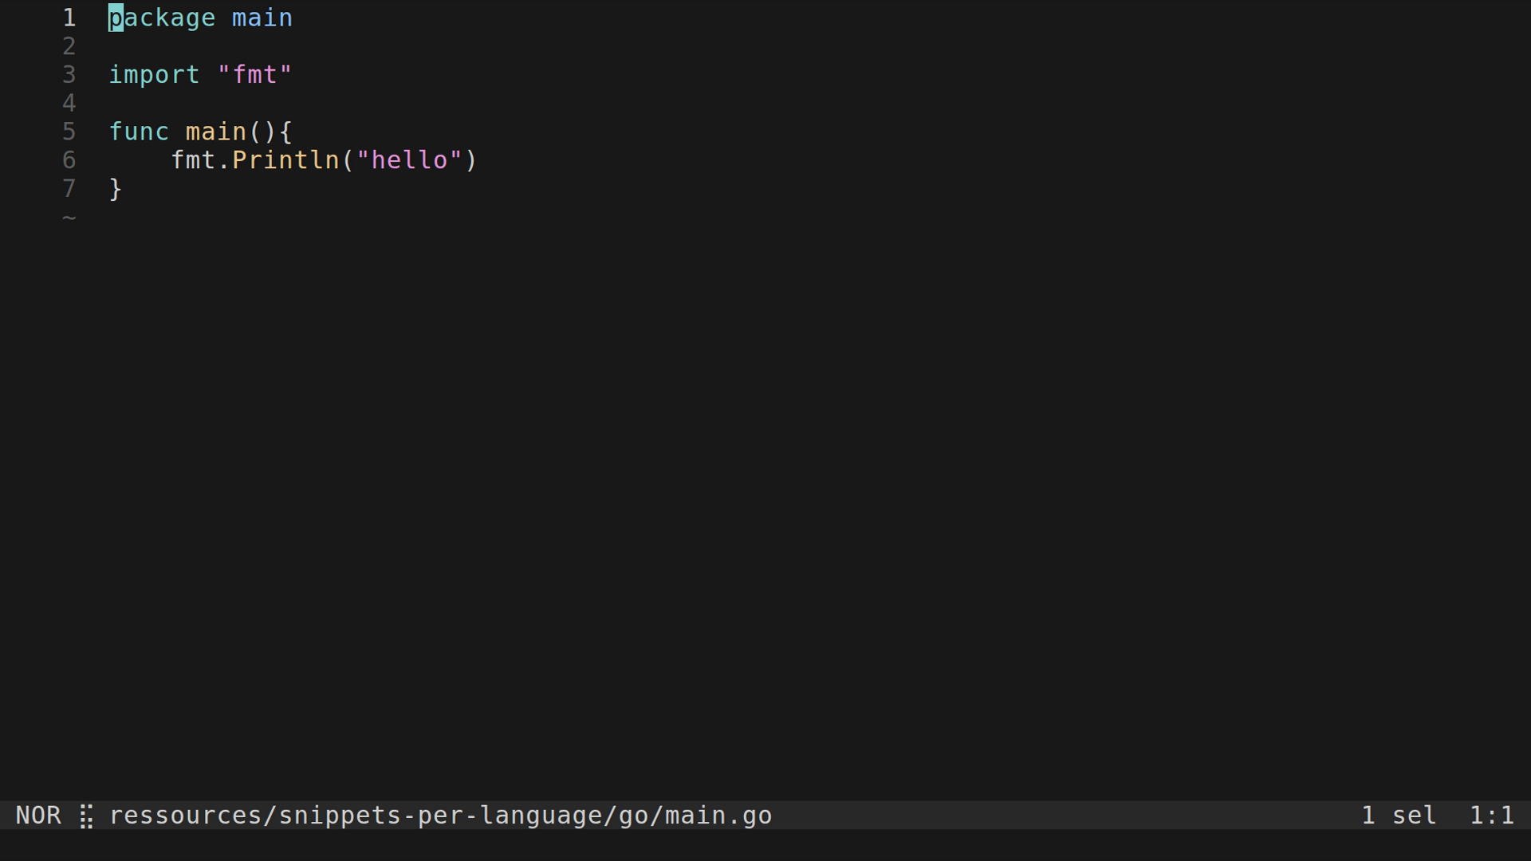Click the "hello" string literal
Screen dimensions: 1531x861
tap(409, 160)
